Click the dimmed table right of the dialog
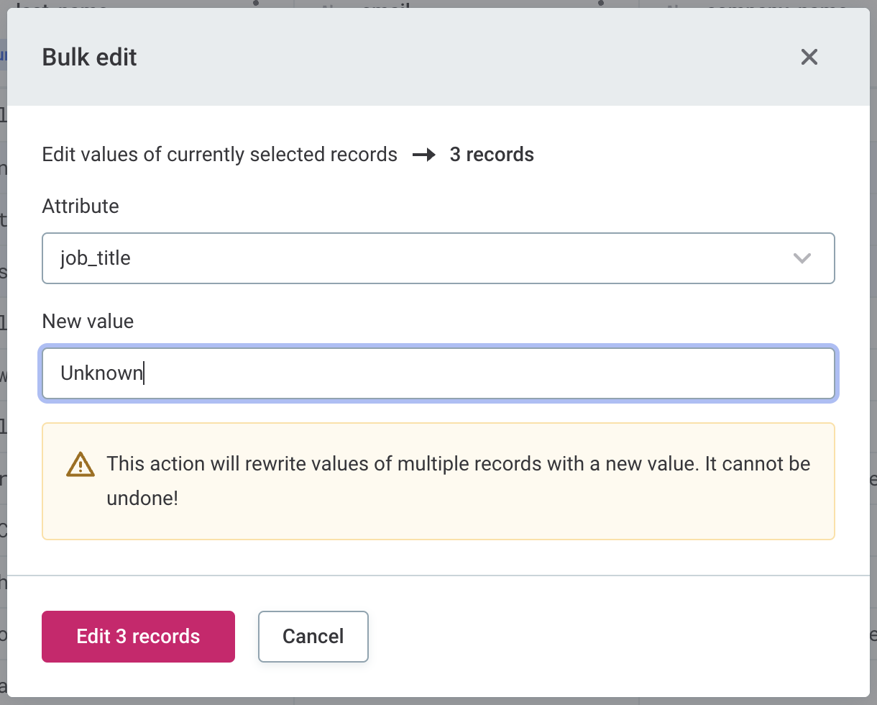The image size is (877, 705). point(873,360)
